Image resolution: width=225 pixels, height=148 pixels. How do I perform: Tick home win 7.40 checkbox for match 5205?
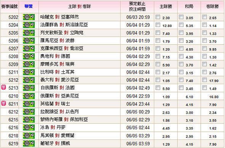(x=158, y=33)
